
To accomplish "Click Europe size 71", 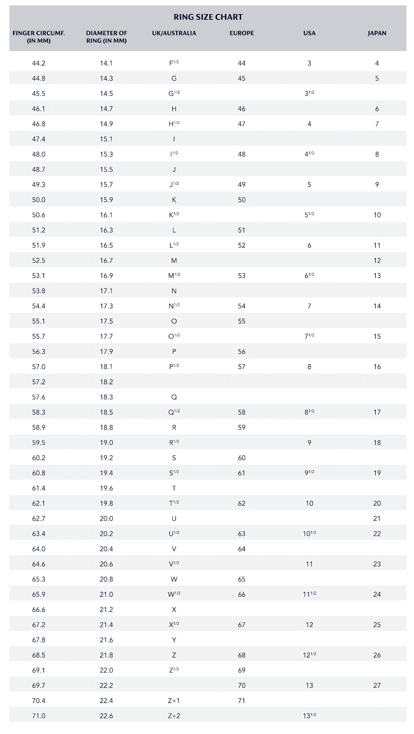I will pos(242,700).
